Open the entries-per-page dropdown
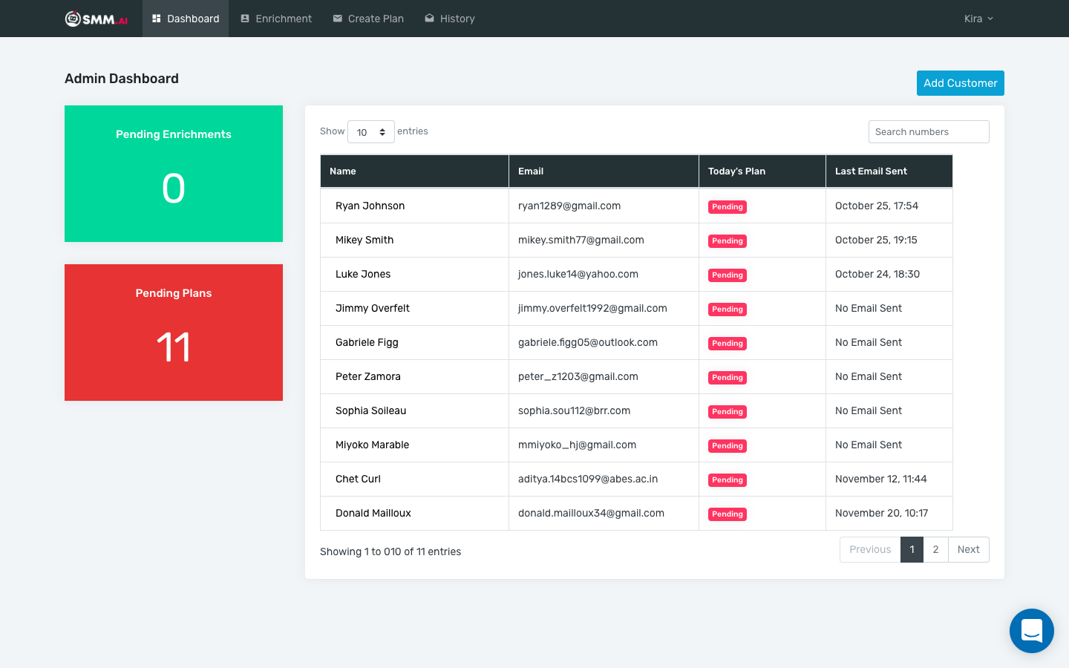The height and width of the screenshot is (668, 1069). tap(371, 132)
